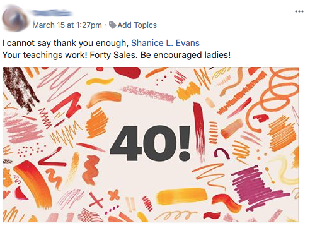Click the tag icon beside Add Topics
310x228 pixels.
coord(113,25)
